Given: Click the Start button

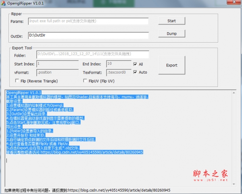Looking at the screenshot, I should (x=172, y=21).
